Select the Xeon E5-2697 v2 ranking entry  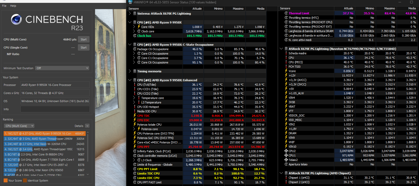coord(45,165)
